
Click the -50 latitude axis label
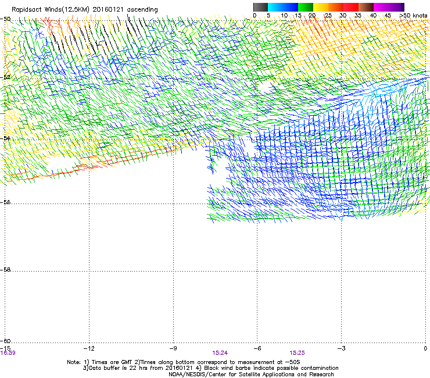[5, 19]
